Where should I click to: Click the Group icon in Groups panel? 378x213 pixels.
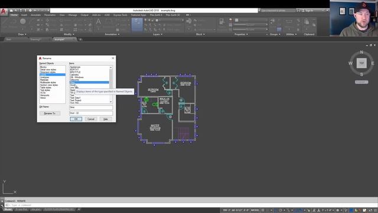click(273, 21)
